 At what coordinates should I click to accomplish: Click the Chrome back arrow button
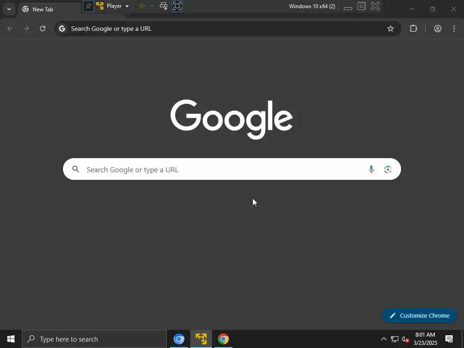tap(10, 29)
